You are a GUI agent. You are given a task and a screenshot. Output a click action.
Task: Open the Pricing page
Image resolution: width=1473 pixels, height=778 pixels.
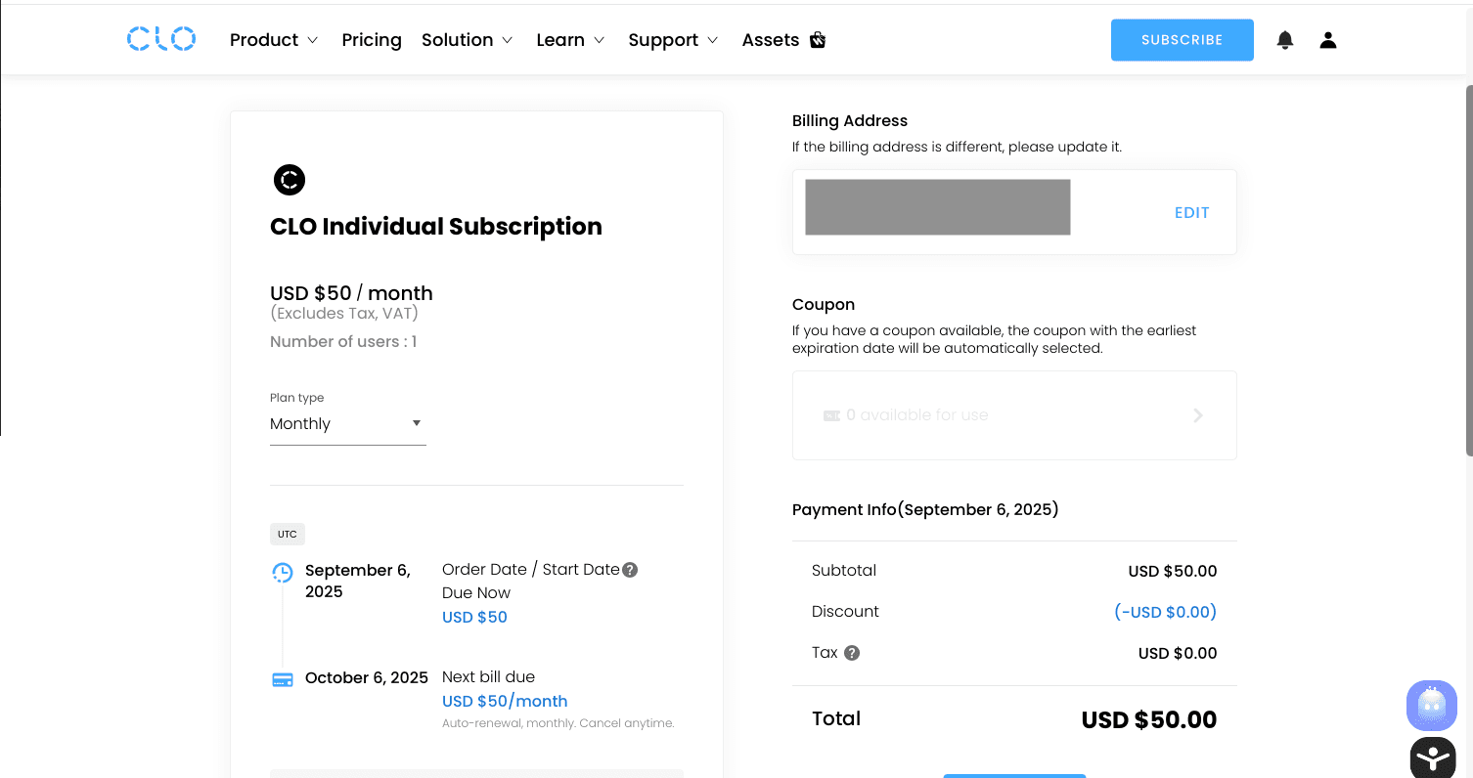[x=372, y=40]
